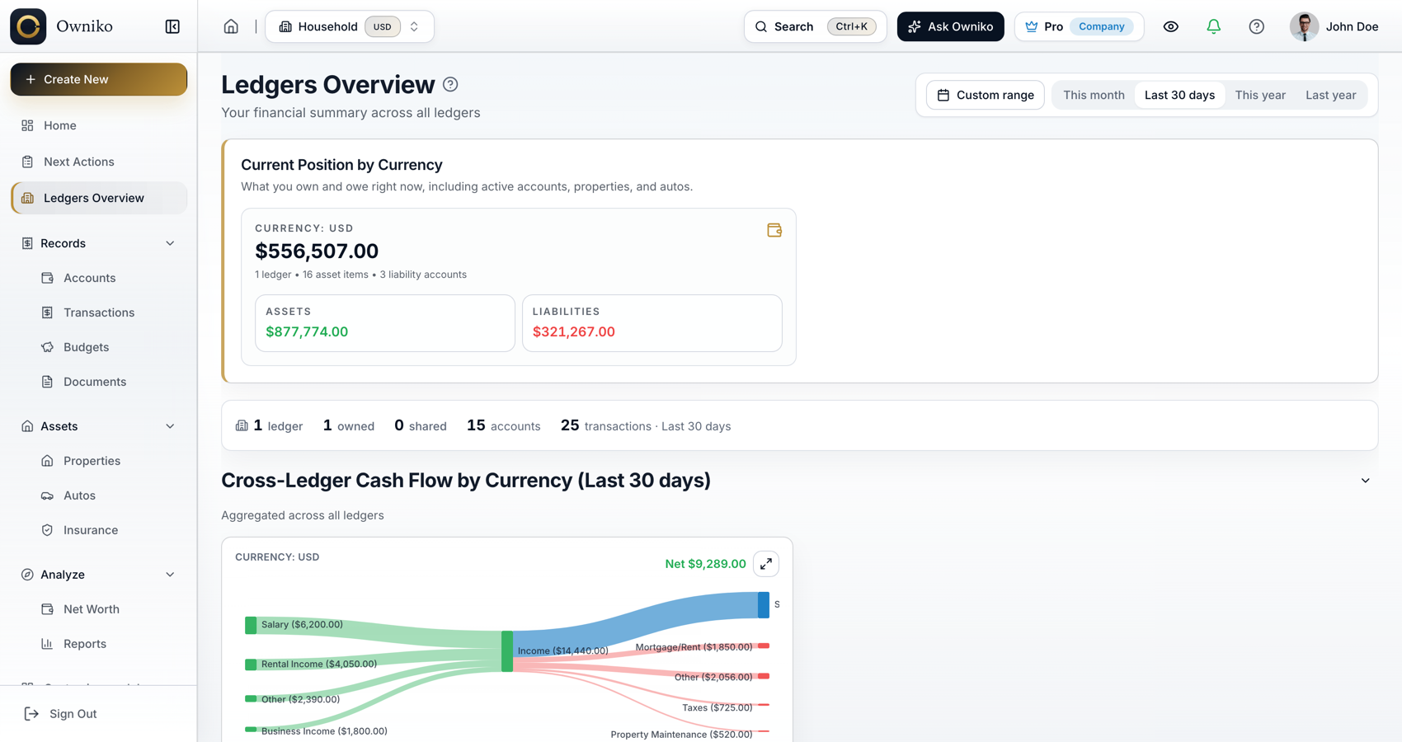Open Next Actions in the sidebar
The height and width of the screenshot is (742, 1402).
pyautogui.click(x=99, y=162)
